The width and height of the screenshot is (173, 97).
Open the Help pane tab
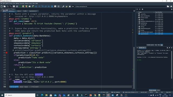tap(156, 45)
